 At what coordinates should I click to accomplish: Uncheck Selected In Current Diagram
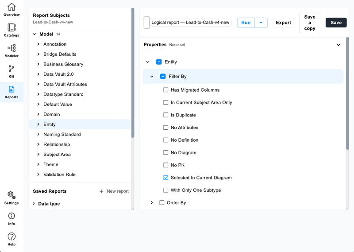pyautogui.click(x=165, y=178)
